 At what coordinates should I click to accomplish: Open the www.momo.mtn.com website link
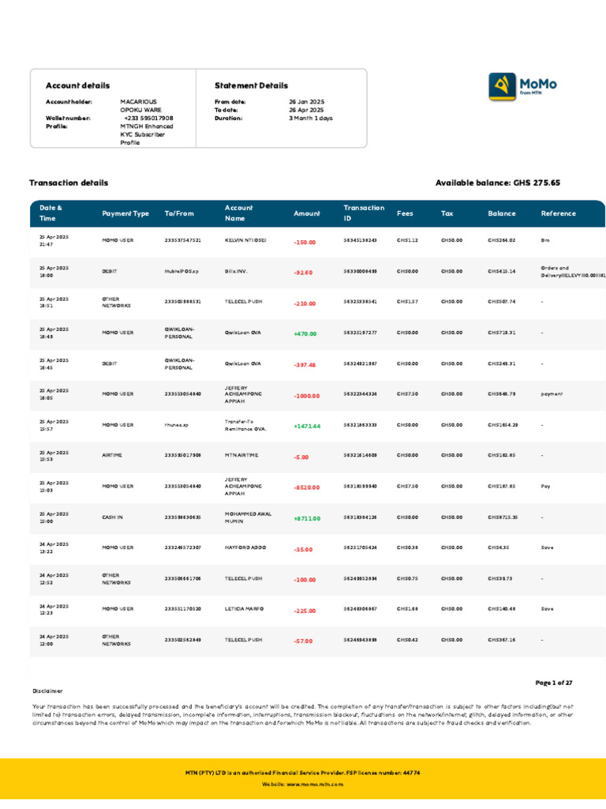314,785
